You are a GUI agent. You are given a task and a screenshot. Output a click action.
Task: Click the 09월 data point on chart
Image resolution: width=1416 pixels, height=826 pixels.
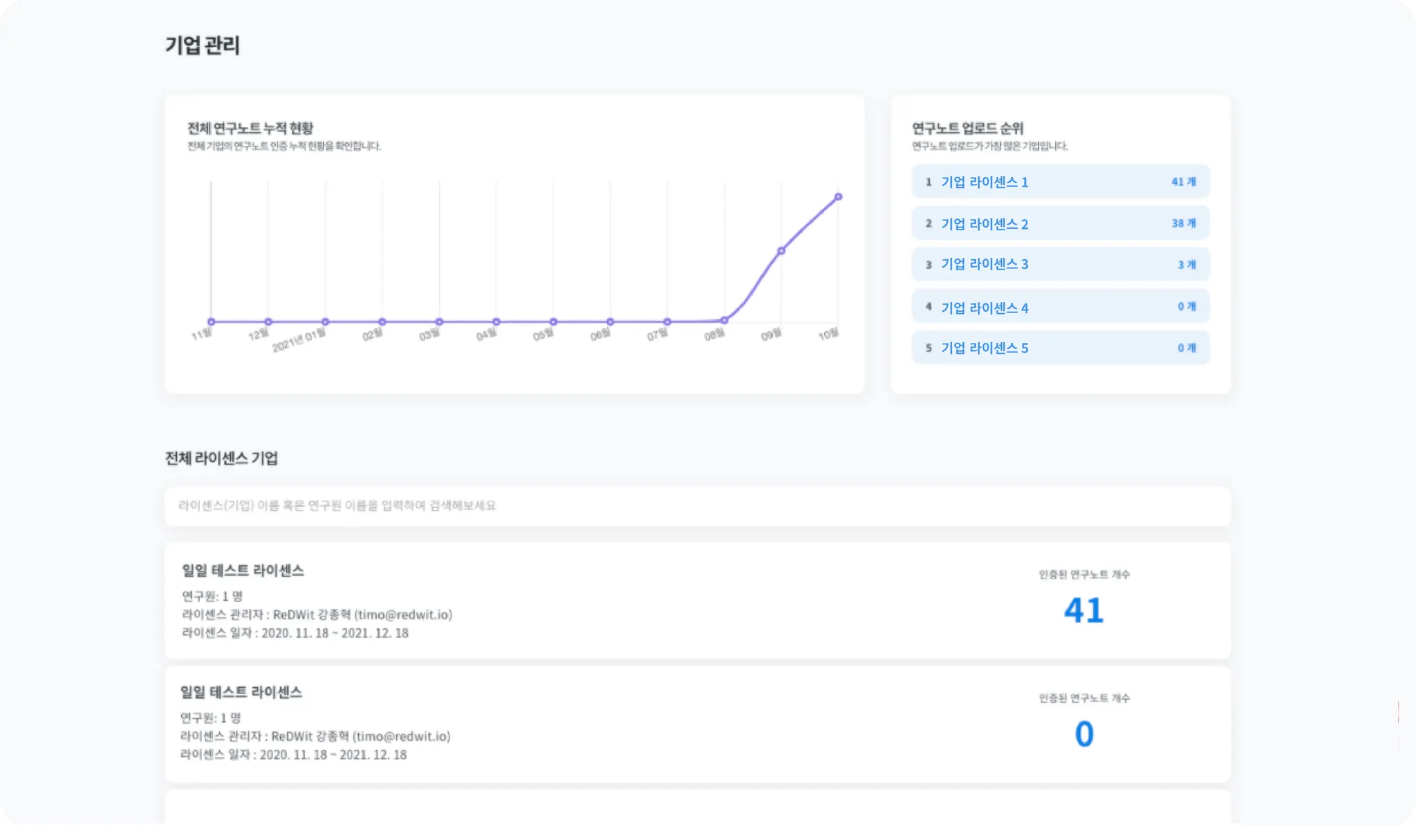point(781,251)
